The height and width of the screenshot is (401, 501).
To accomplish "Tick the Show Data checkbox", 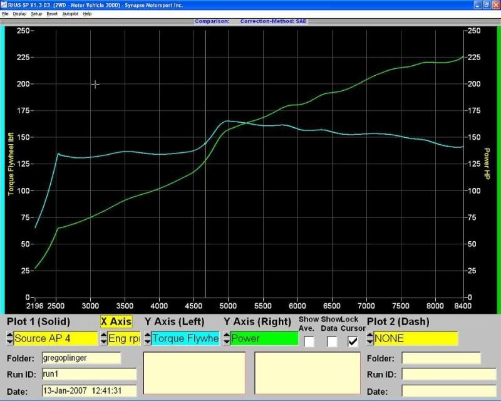I will click(x=332, y=341).
